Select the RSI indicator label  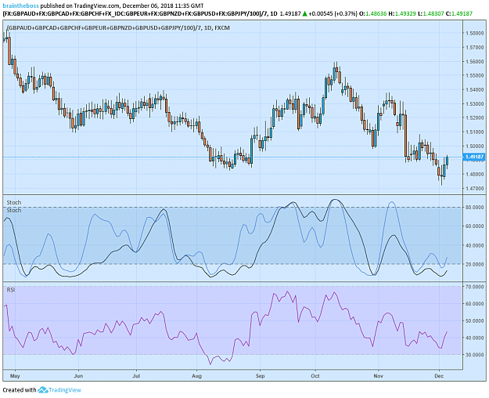11,290
